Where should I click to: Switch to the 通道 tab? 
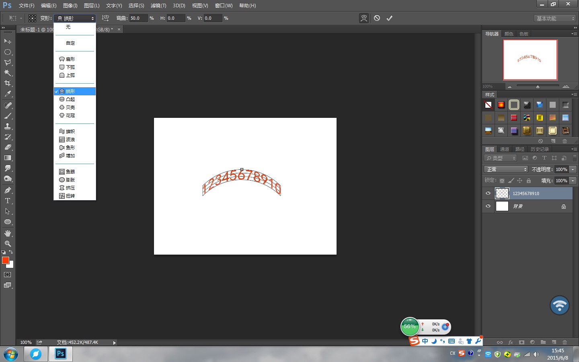505,149
